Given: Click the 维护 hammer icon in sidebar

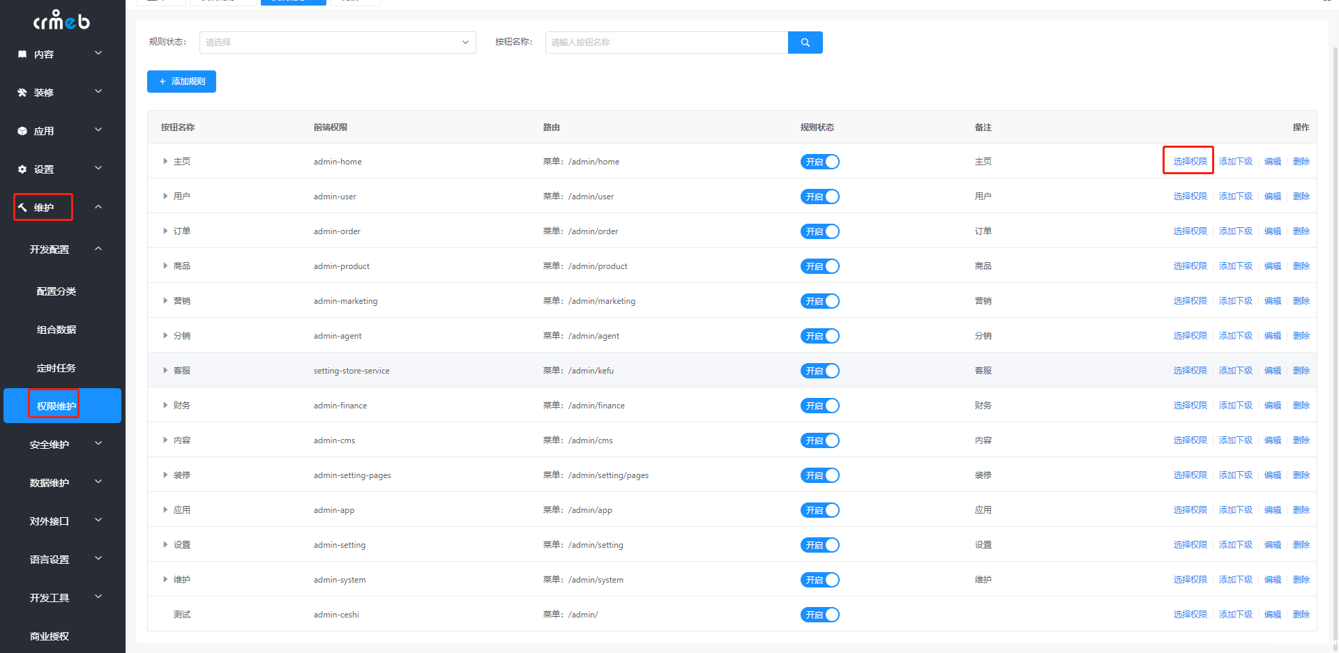Looking at the screenshot, I should [x=22, y=208].
